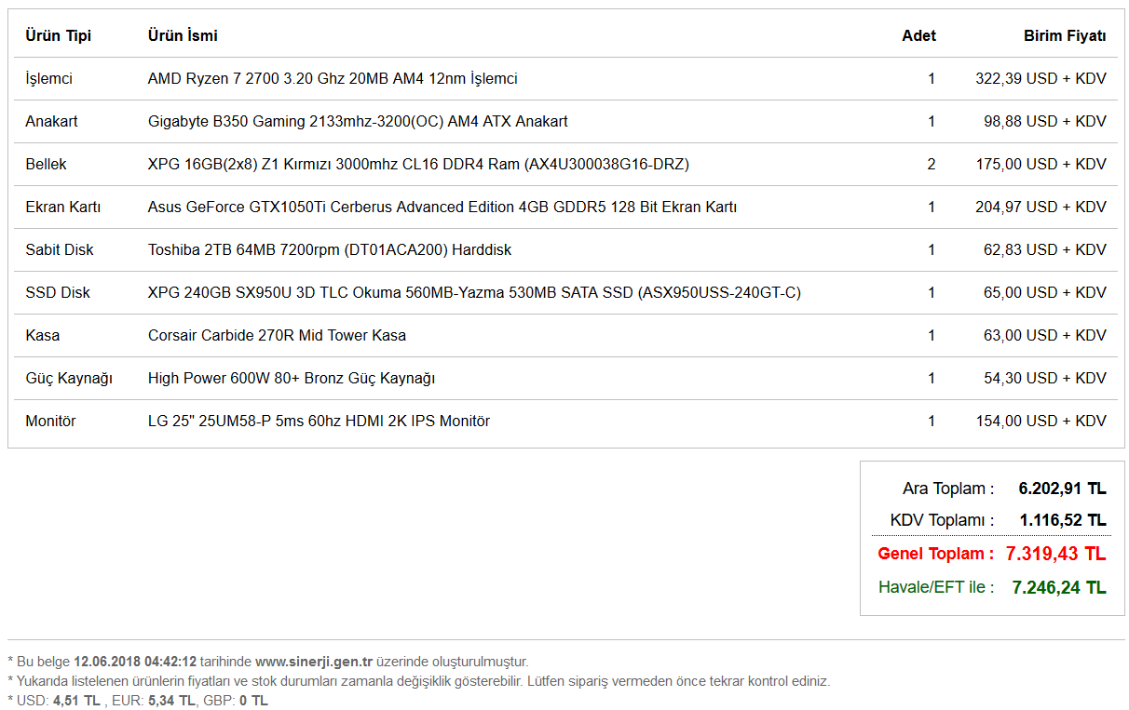Click the subtotal value 6.202,91 TL
This screenshot has width=1129, height=710.
click(x=1062, y=489)
